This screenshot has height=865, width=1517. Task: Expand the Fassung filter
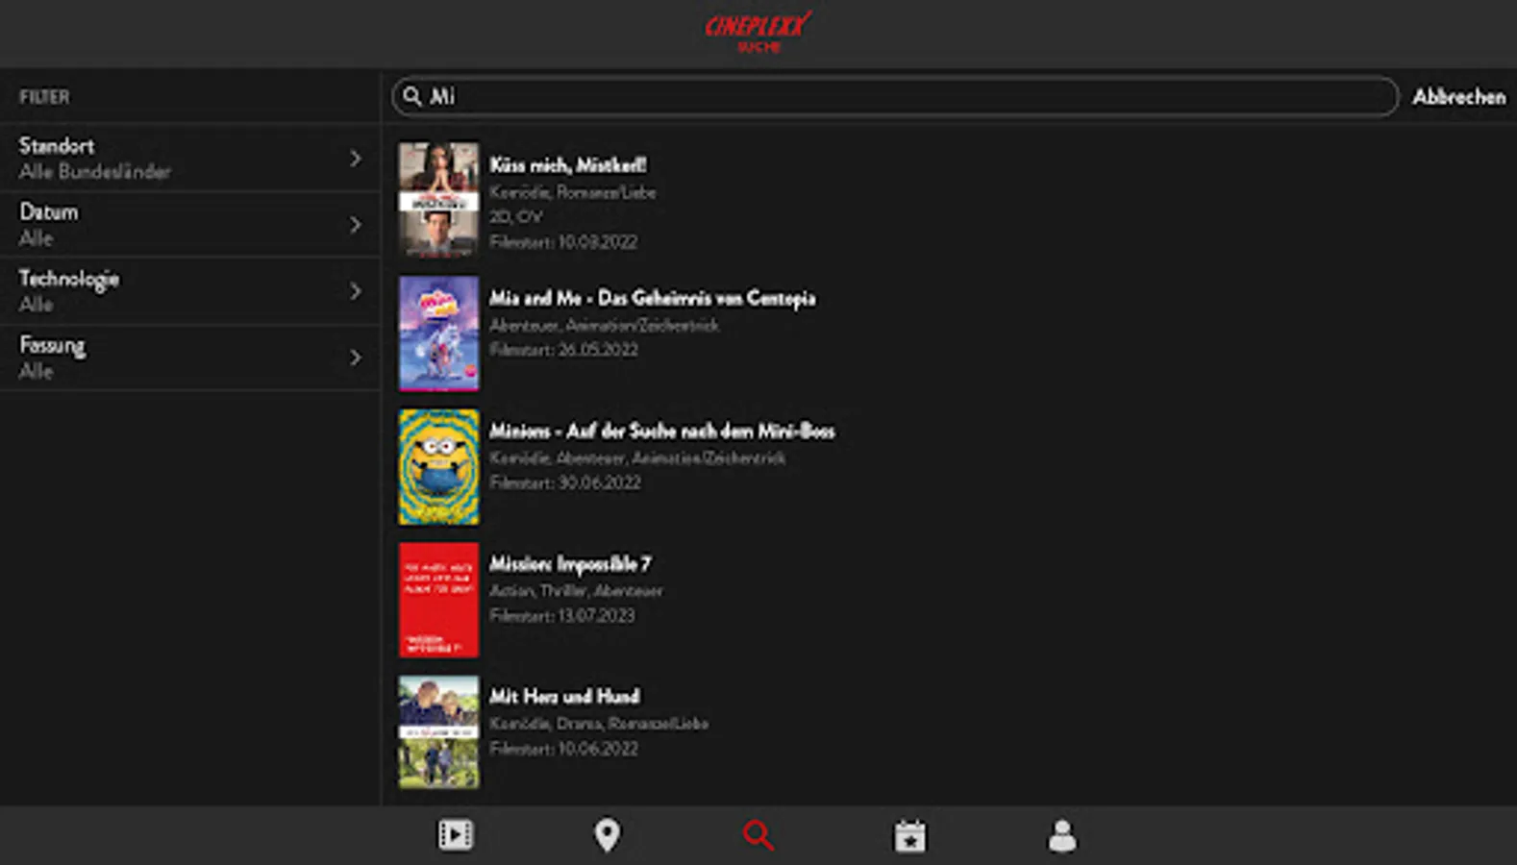point(190,357)
